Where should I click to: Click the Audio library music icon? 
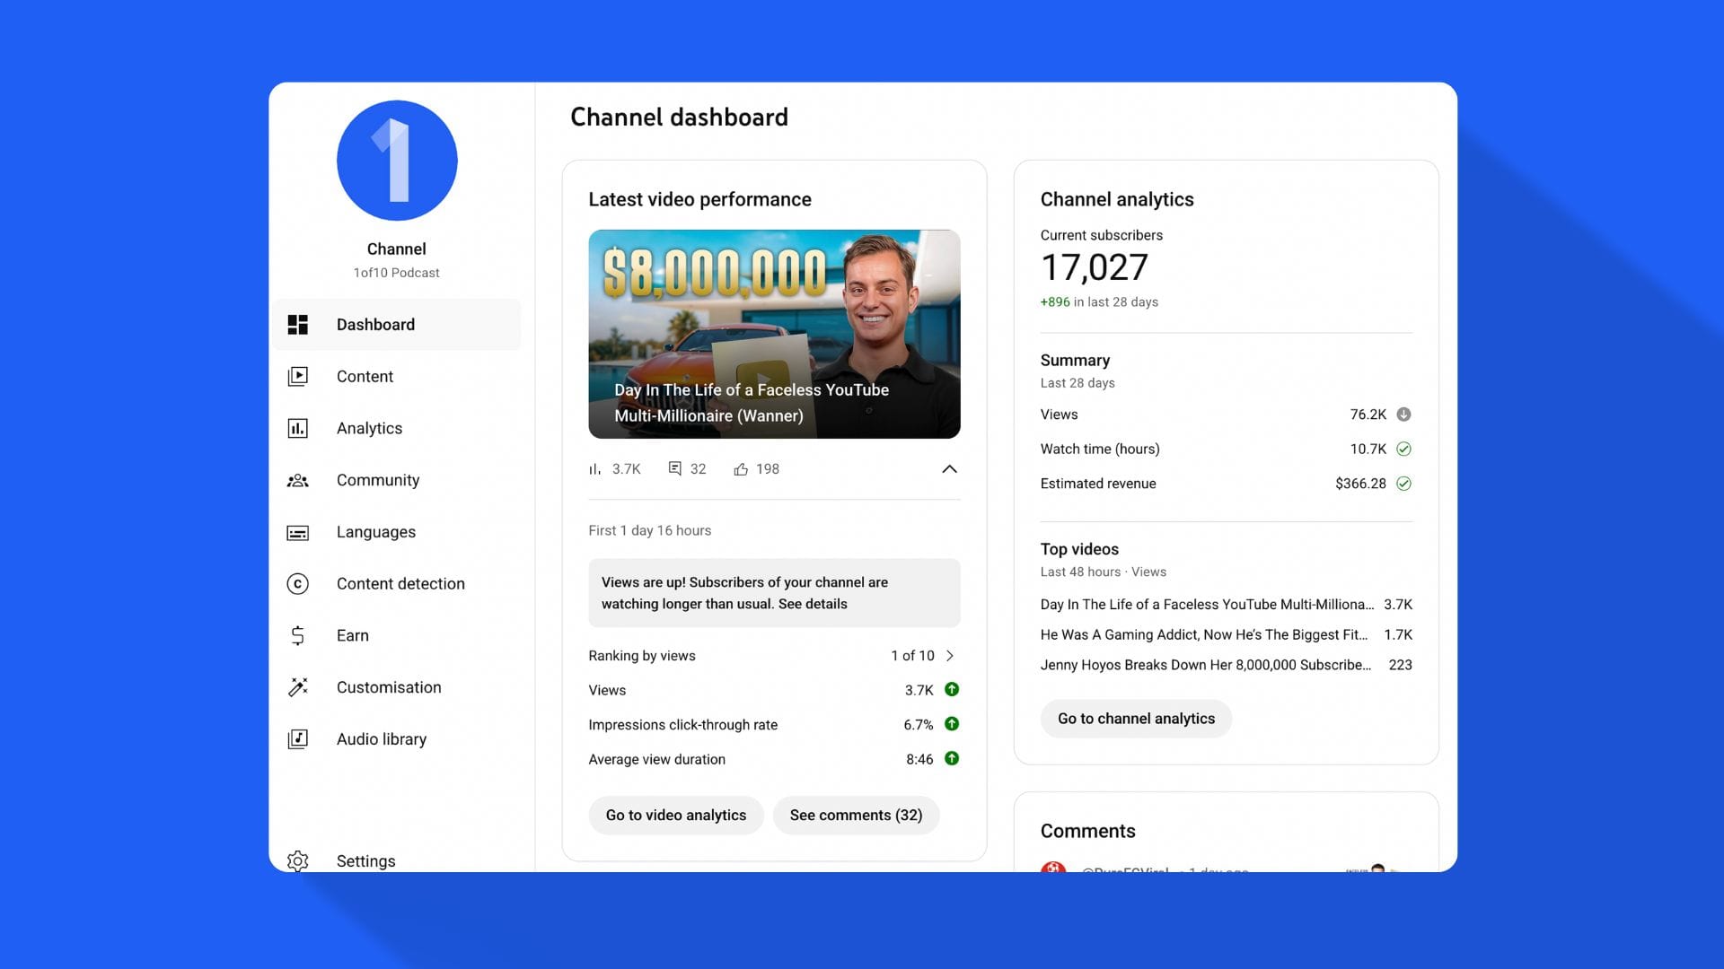pos(297,739)
